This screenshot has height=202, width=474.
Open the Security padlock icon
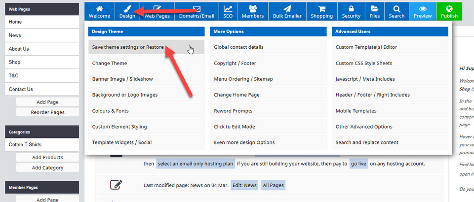coord(351,9)
